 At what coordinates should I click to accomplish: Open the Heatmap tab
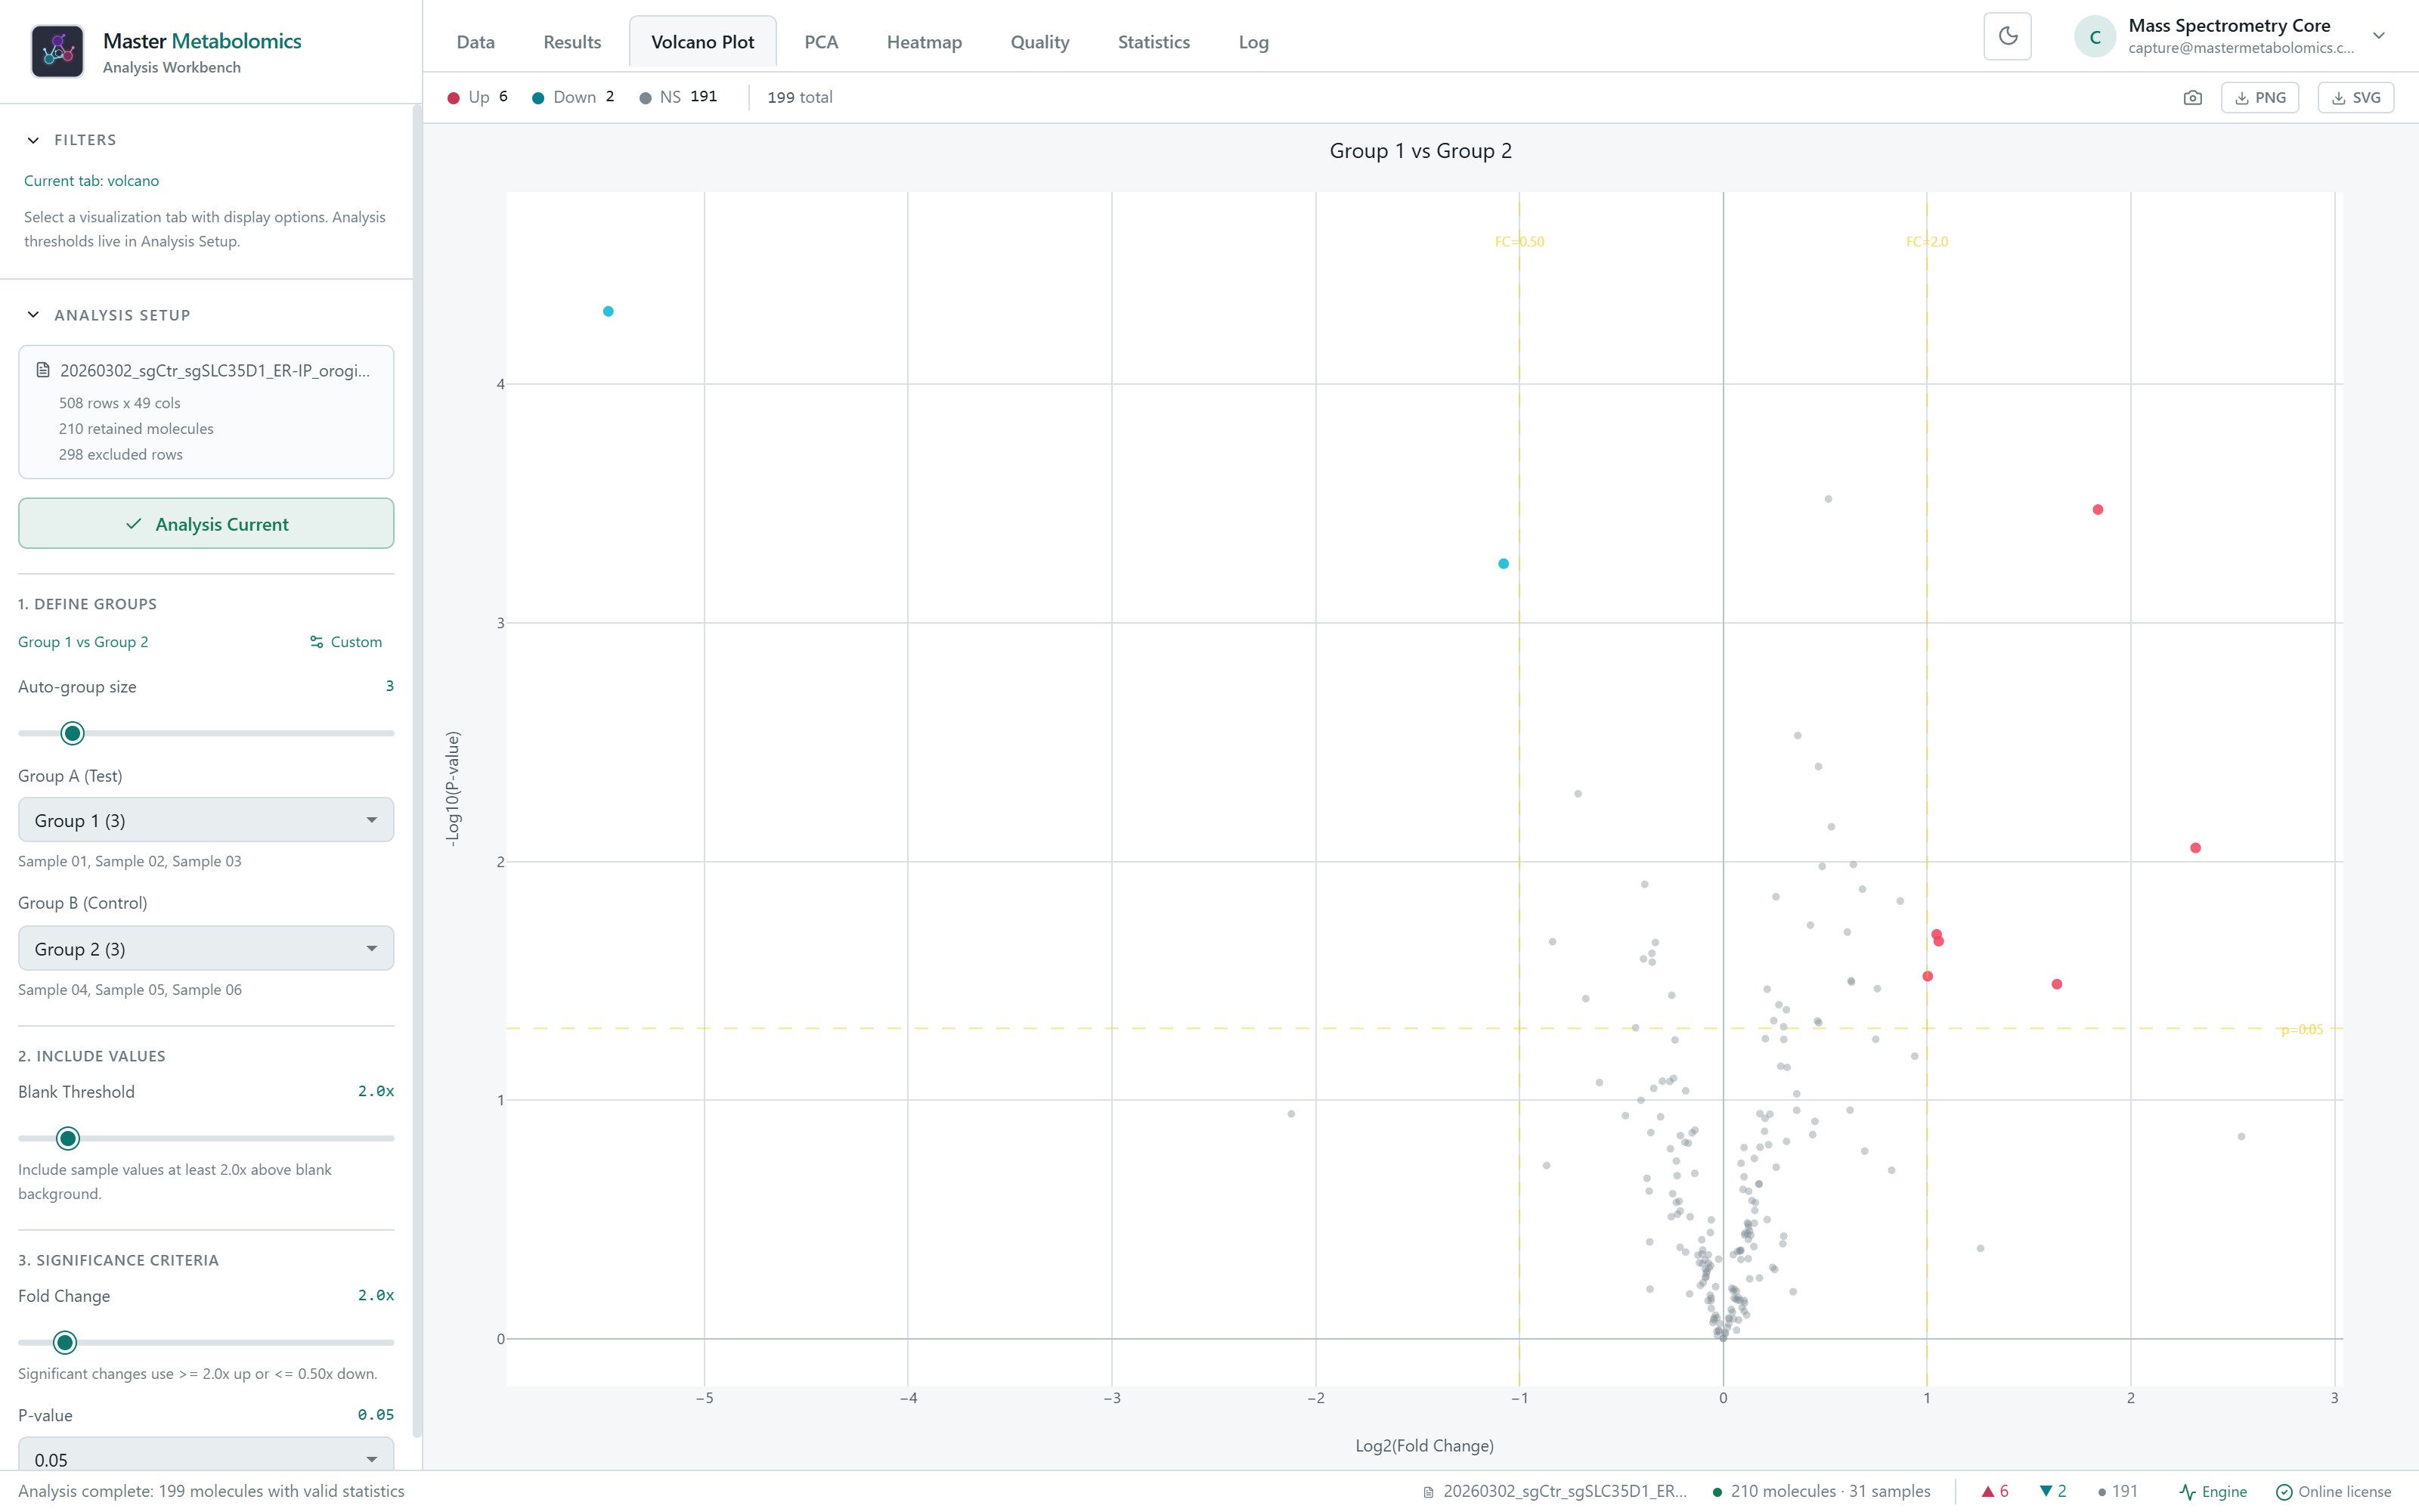click(924, 42)
